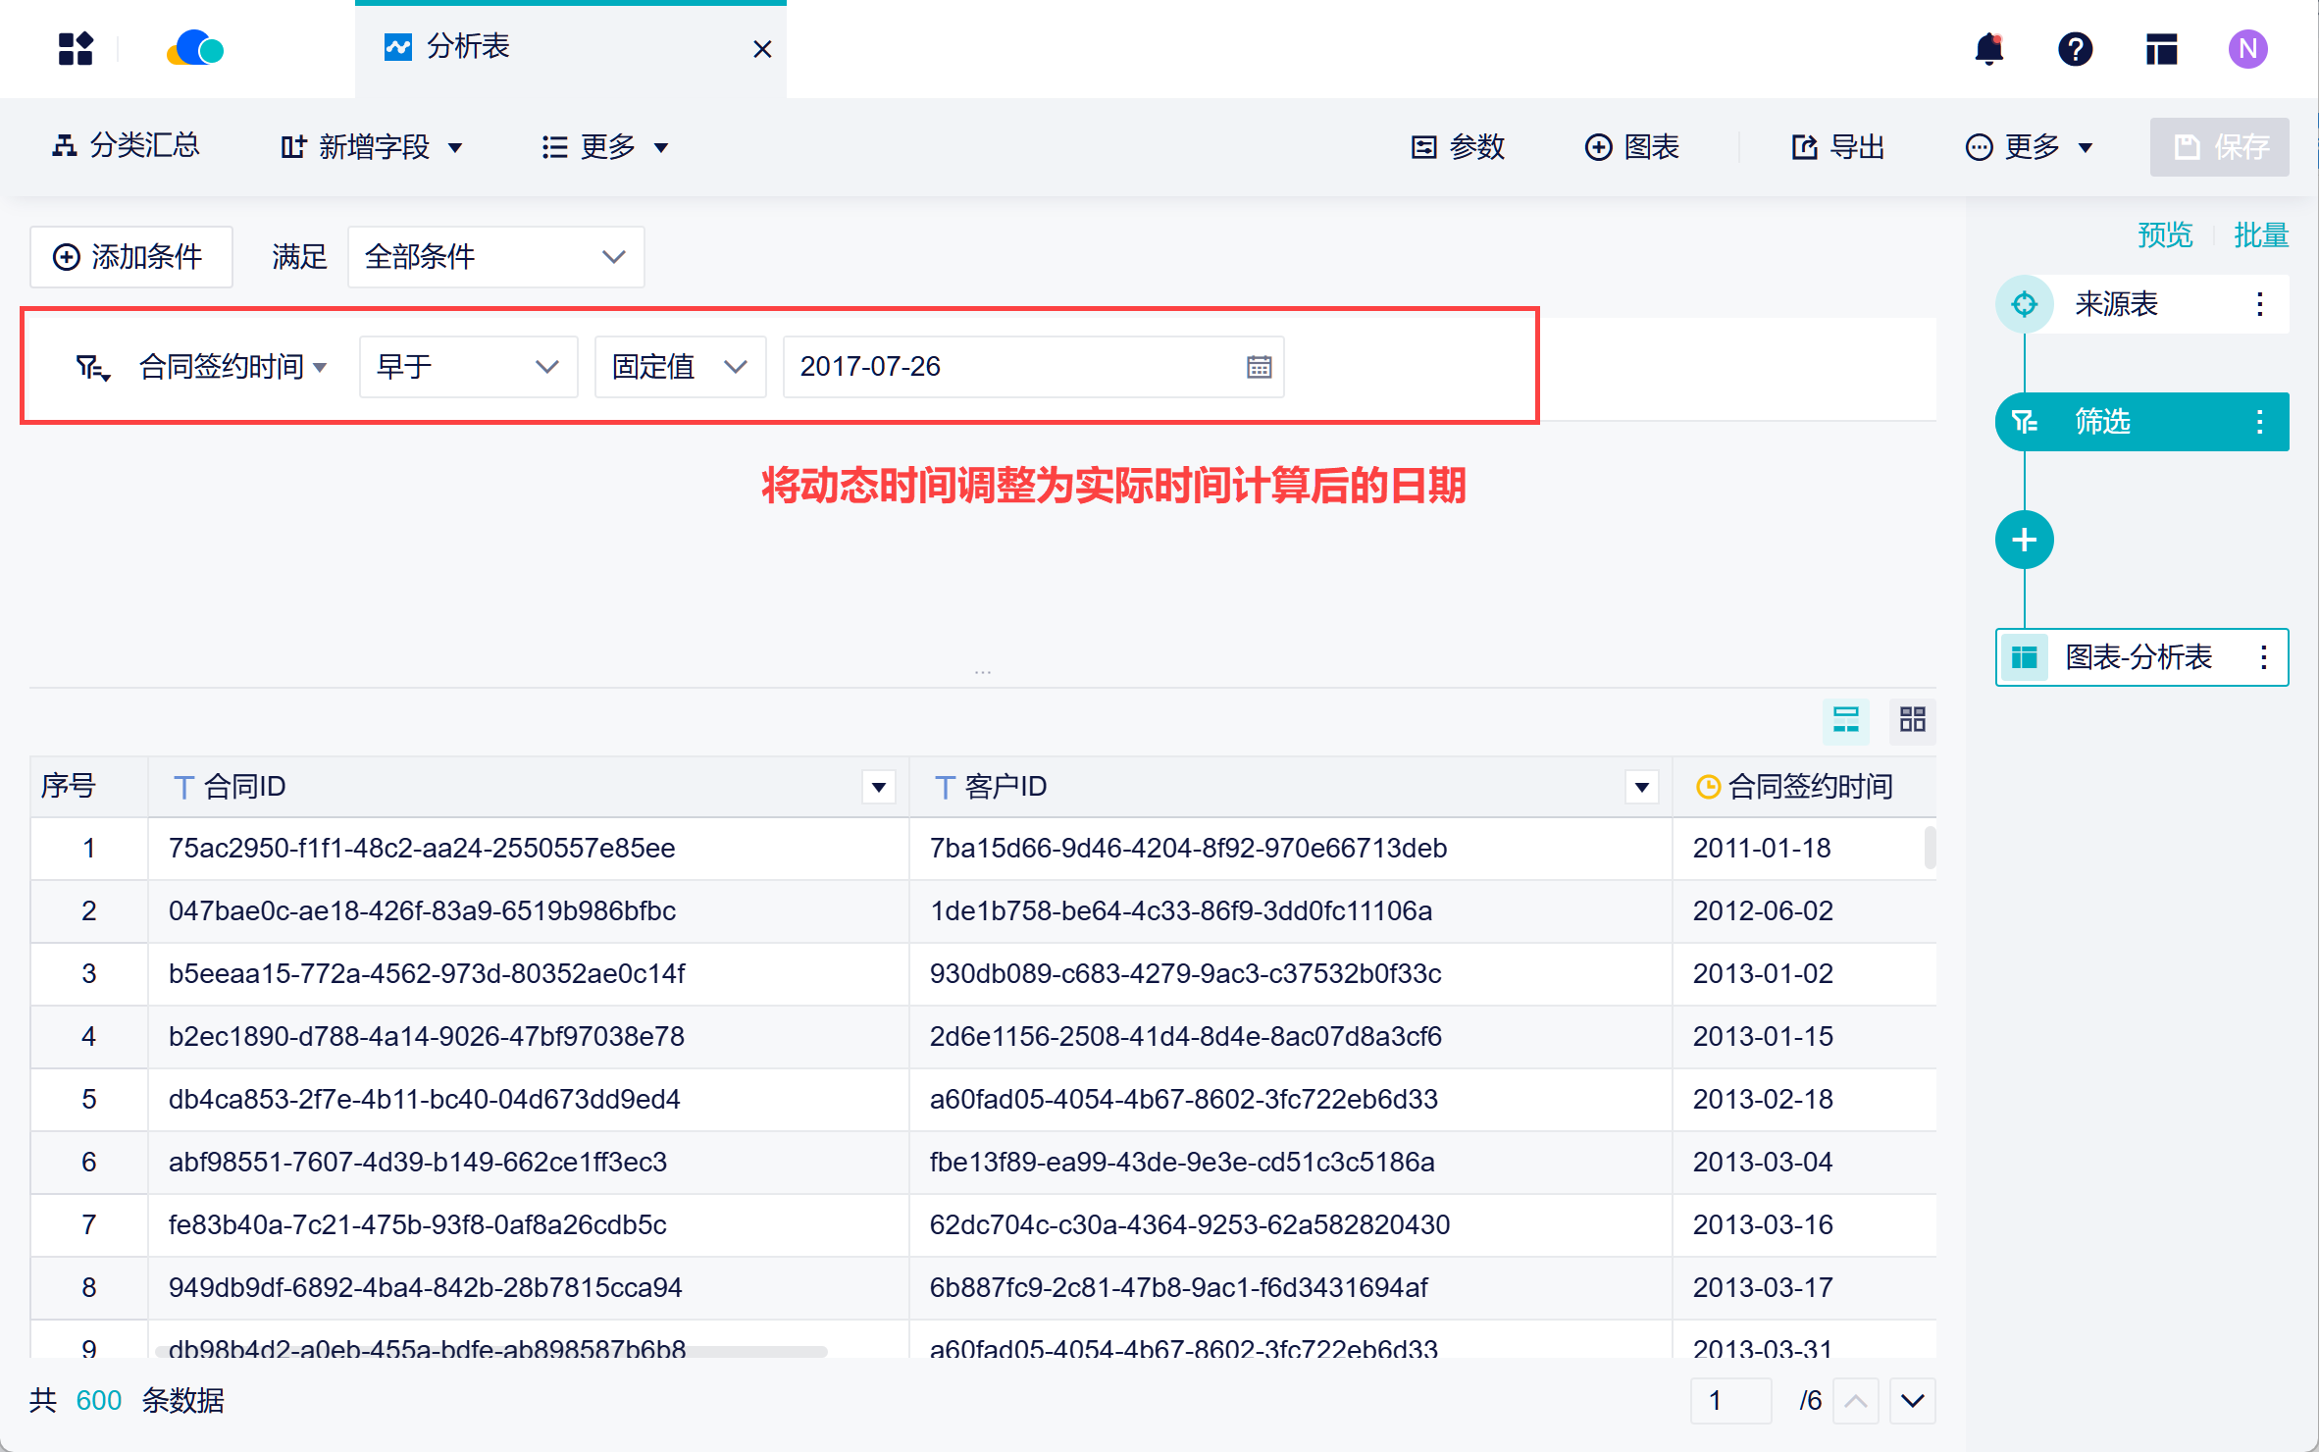Screen dimensions: 2319x1452
Task: Open 来源表 three-dot menu
Action: coord(2259,304)
